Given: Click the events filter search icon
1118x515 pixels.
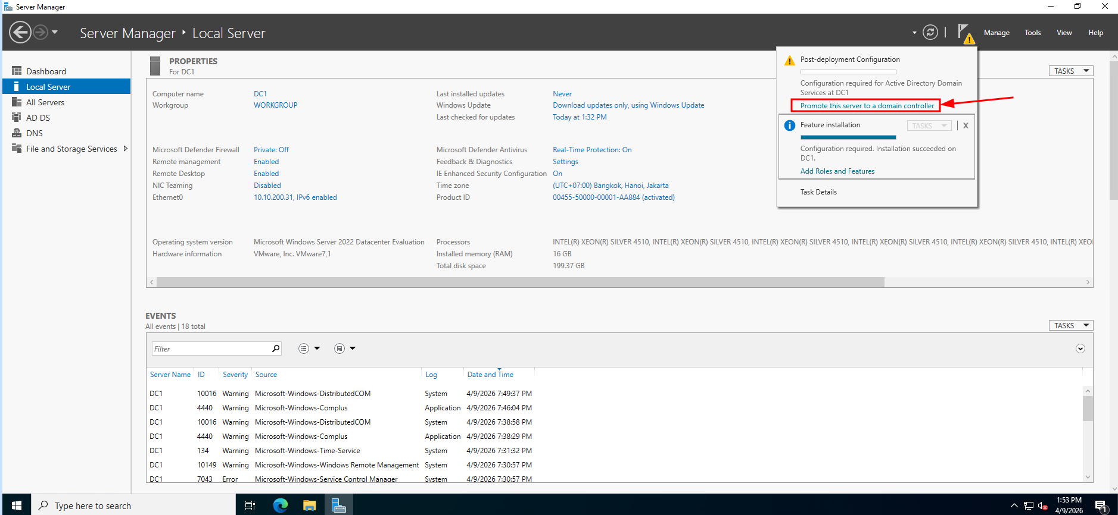Looking at the screenshot, I should [x=276, y=348].
